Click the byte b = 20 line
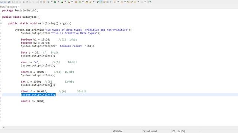The image size is (238, 133). (x=30, y=52)
